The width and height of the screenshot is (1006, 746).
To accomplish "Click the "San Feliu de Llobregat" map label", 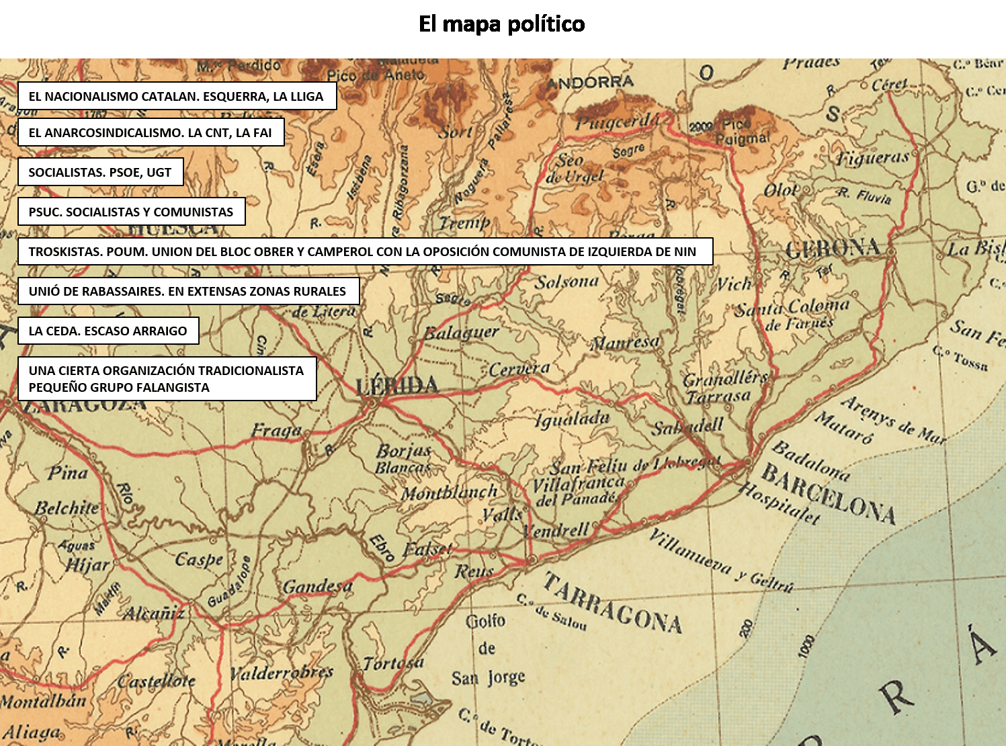I will tap(634, 466).
